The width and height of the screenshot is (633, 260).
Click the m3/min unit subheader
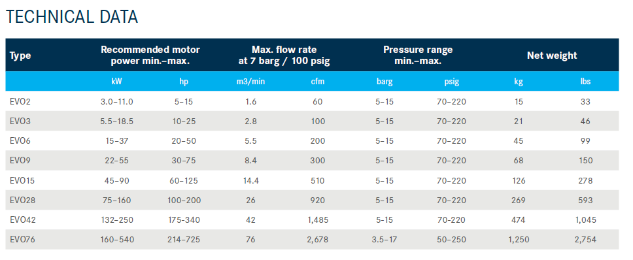[250, 82]
